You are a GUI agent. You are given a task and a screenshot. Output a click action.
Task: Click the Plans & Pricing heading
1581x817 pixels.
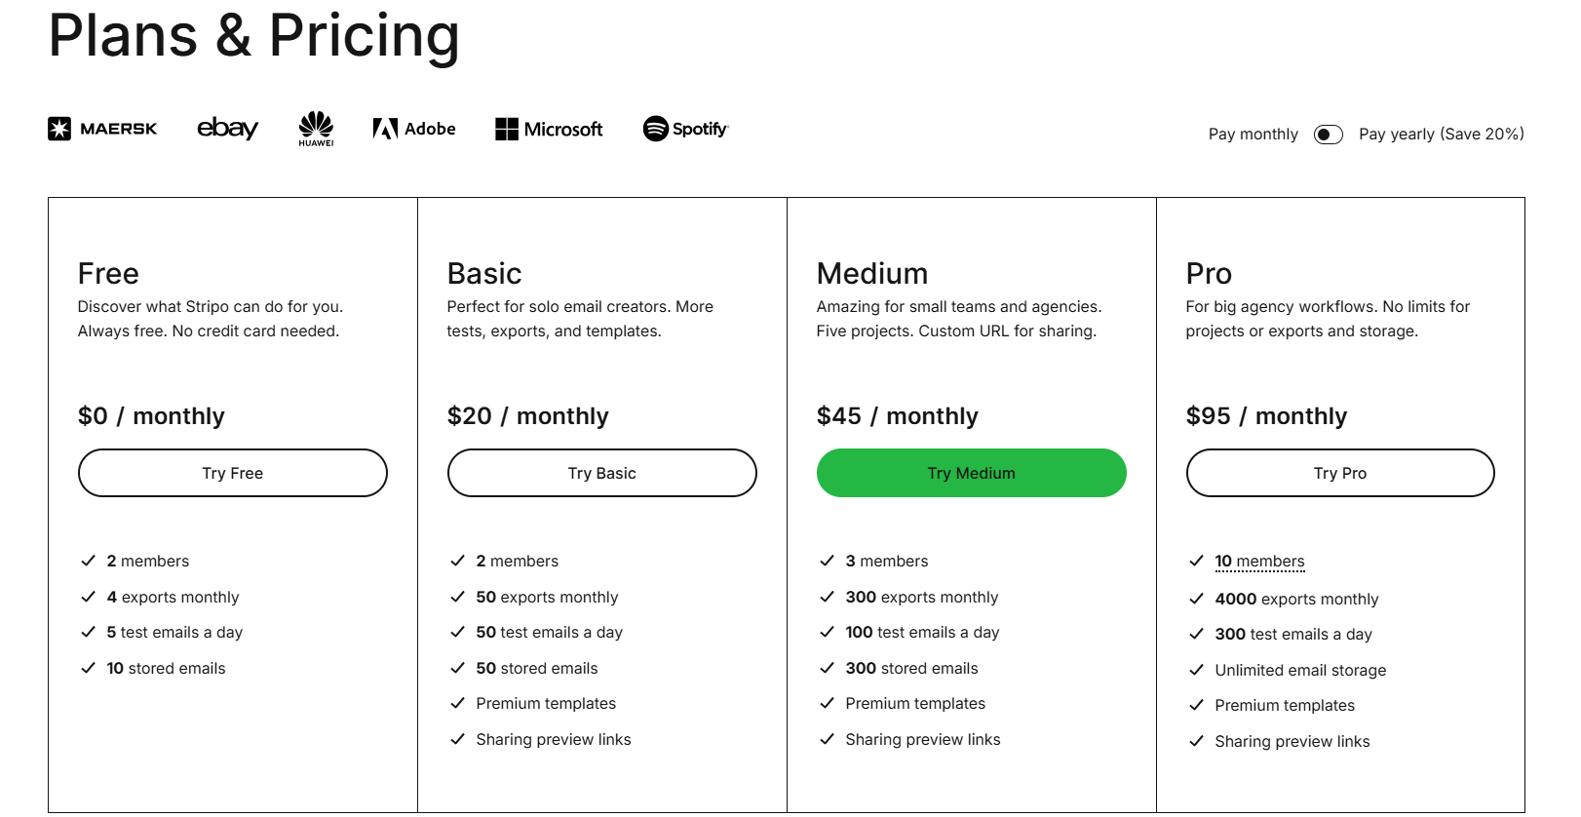point(254,37)
